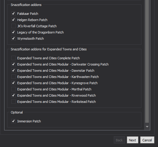Tick the Rorikstead Patch checkbox
This screenshot has height=147, width=158.
click(13, 102)
